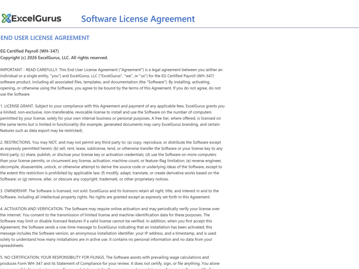Click the "4. ACTIVATION AND VERIFICATION" heading
This screenshot has height=269, width=359.
click(32, 209)
